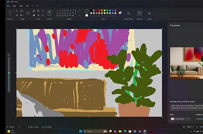Toggle the Layers panel button
Viewport: 203px width, 134px height.
[x=149, y=13]
